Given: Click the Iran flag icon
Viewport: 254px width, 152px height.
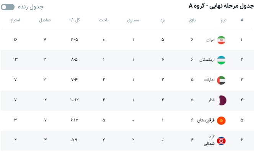Looking at the screenshot, I should (x=221, y=40).
